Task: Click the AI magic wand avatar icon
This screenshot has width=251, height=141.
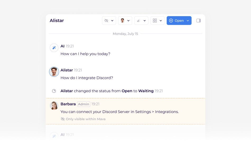Action: 54,48
